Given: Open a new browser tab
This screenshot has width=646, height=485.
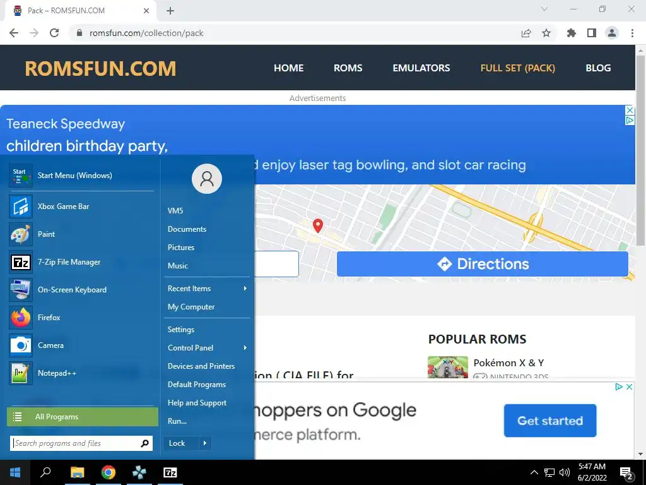Looking at the screenshot, I should 170,11.
